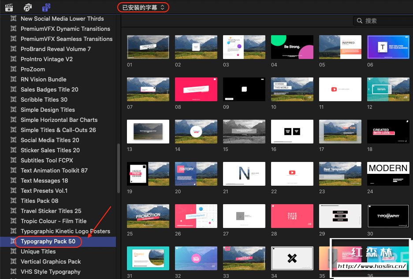Image resolution: width=413 pixels, height=279 pixels.
Task: Select title thumbnail 19 Unique Fresh Design
Action: point(148,174)
